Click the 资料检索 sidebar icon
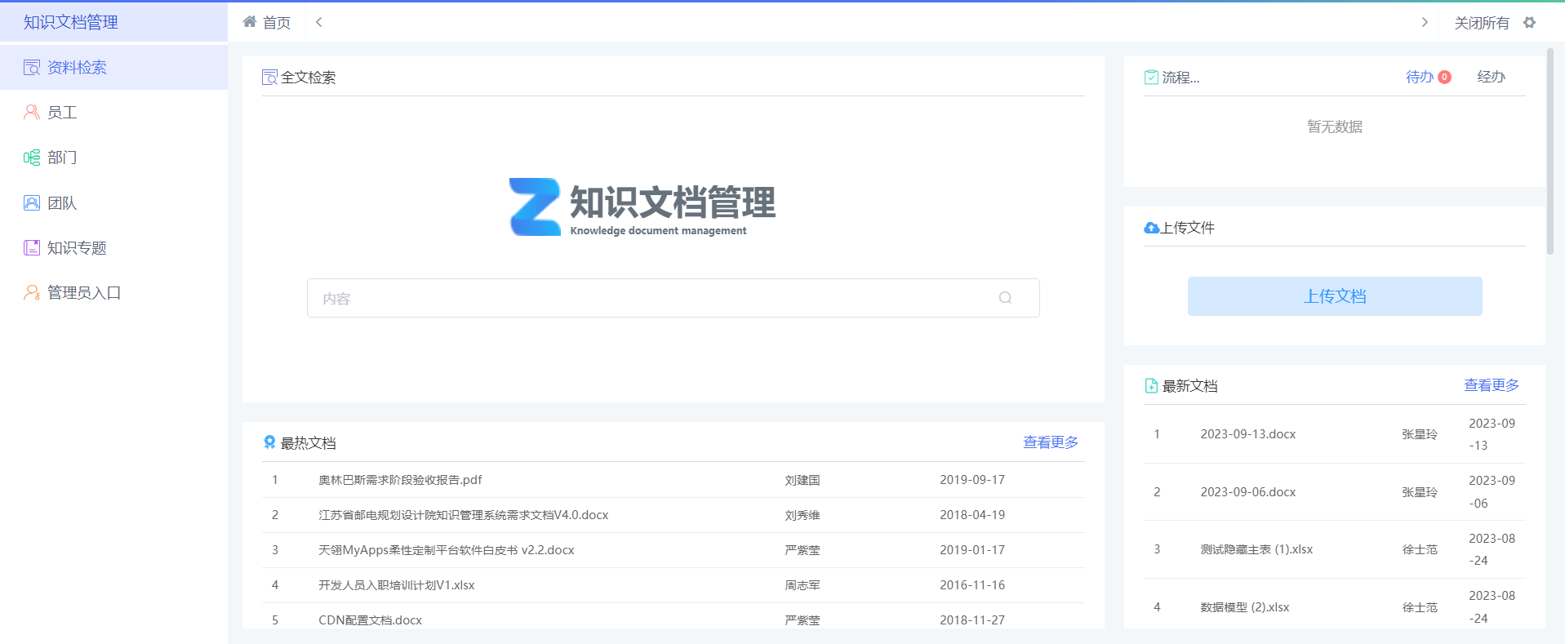This screenshot has width=1565, height=644. [32, 68]
